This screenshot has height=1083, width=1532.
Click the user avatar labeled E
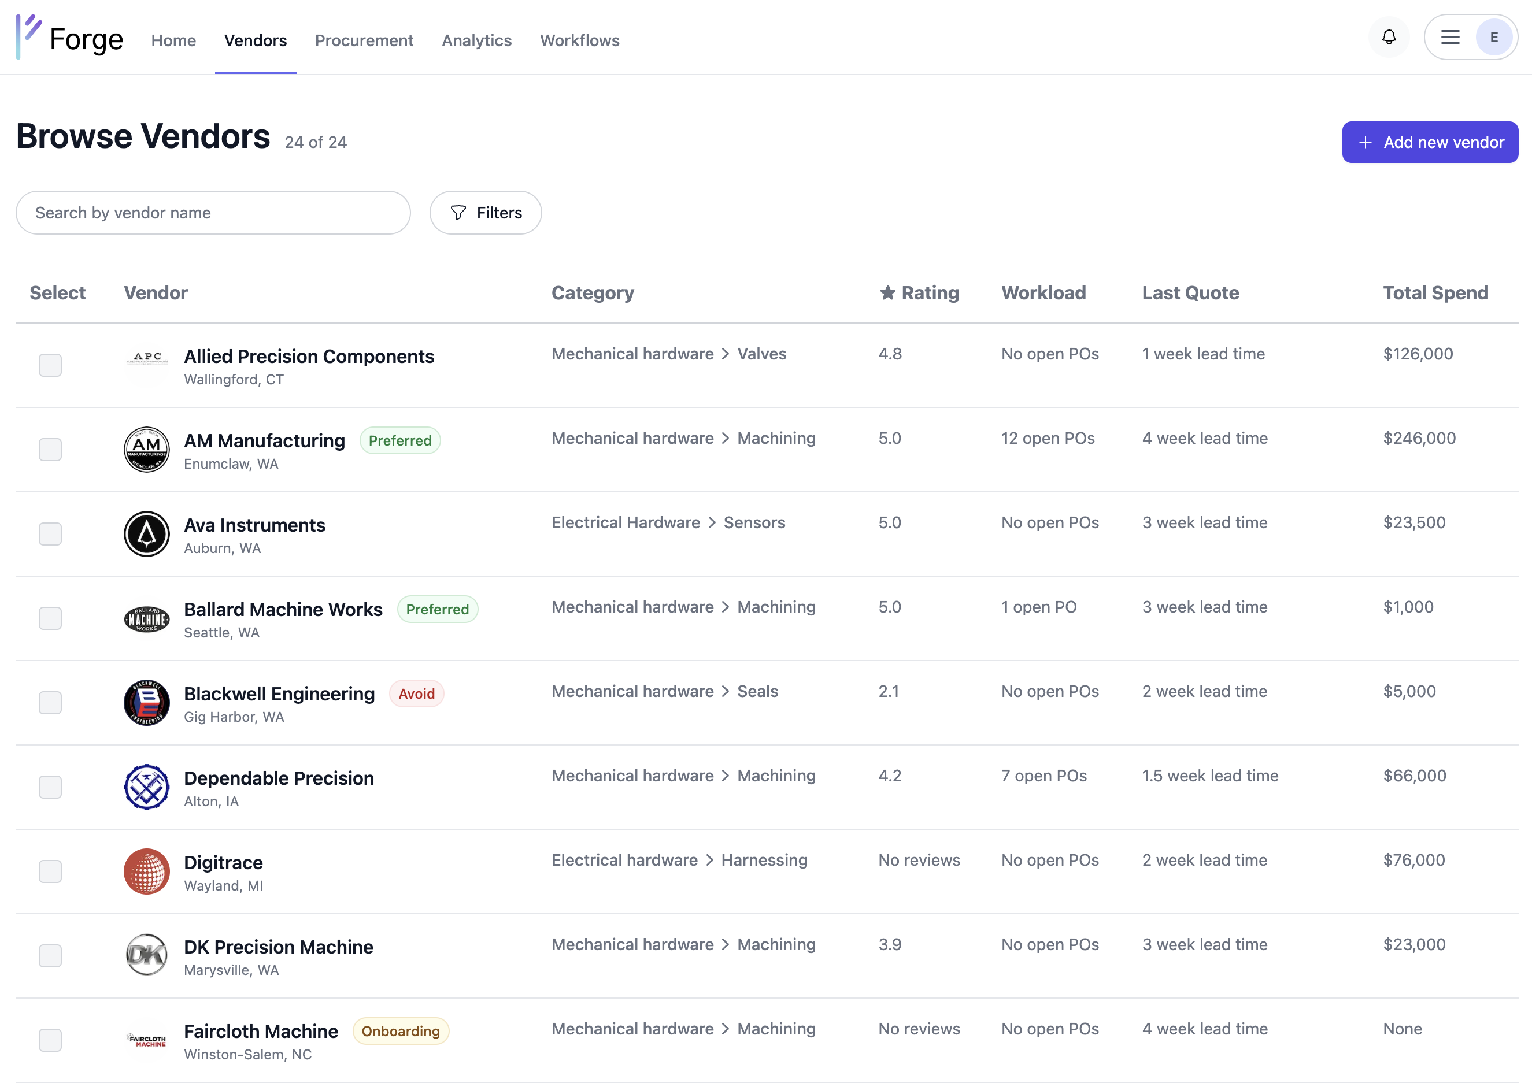tap(1493, 38)
